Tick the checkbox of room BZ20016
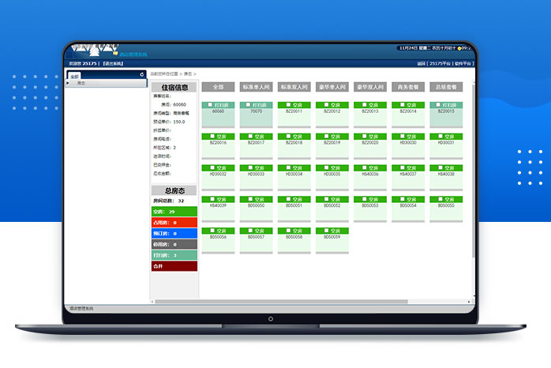Image resolution: width=551 pixels, height=368 pixels. (x=212, y=136)
